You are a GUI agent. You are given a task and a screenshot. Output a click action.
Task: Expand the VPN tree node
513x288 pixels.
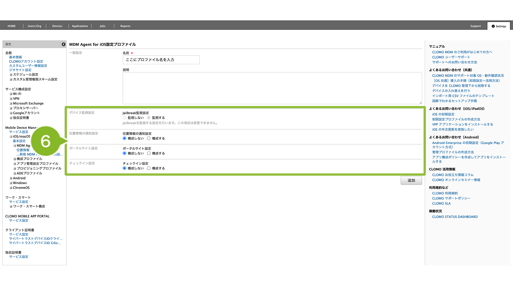11,99
